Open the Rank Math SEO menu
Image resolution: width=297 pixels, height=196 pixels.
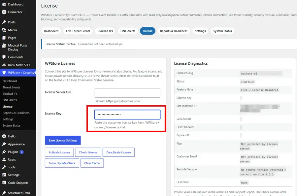point(18,65)
